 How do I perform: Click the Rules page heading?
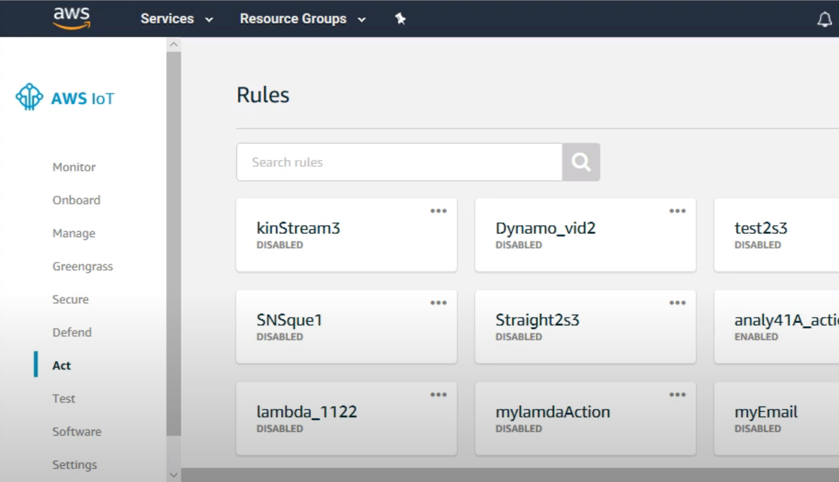263,95
